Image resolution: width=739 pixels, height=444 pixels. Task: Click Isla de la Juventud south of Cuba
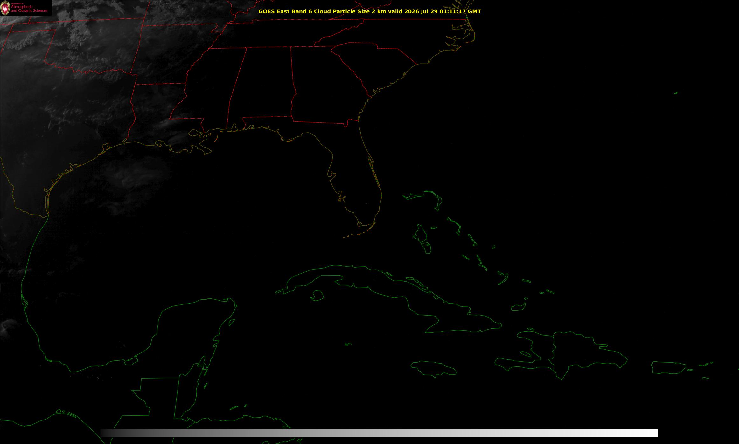click(317, 296)
